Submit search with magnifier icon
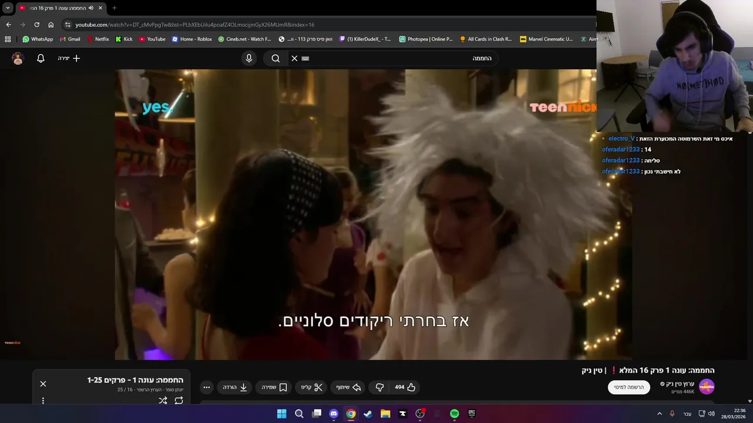The width and height of the screenshot is (753, 423). point(275,58)
